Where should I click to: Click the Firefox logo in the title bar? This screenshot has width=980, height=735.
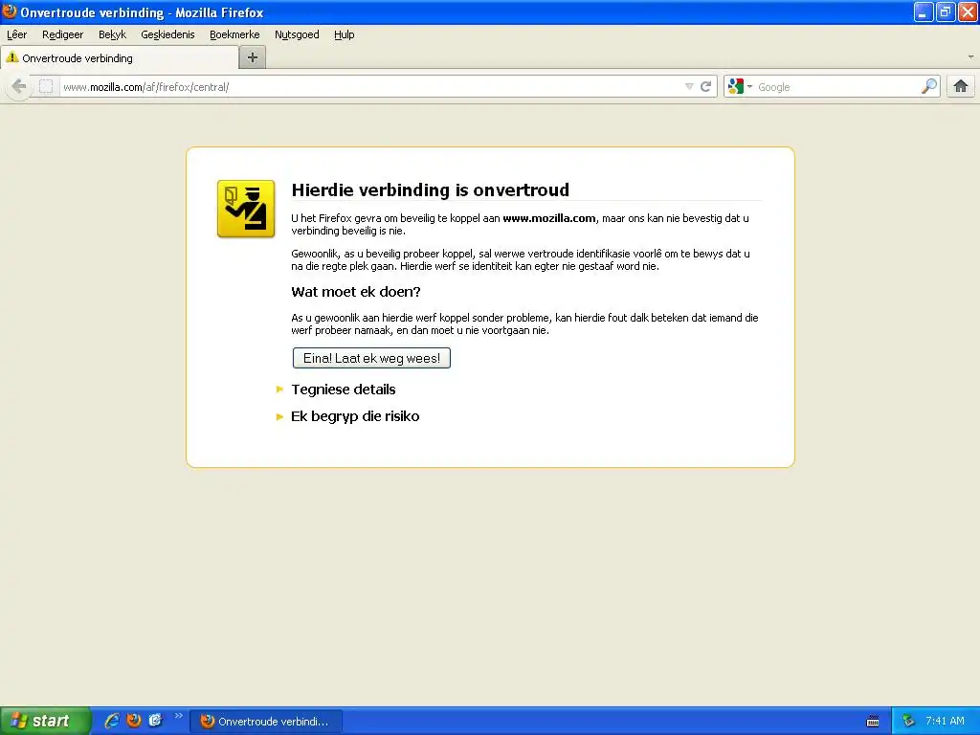10,11
